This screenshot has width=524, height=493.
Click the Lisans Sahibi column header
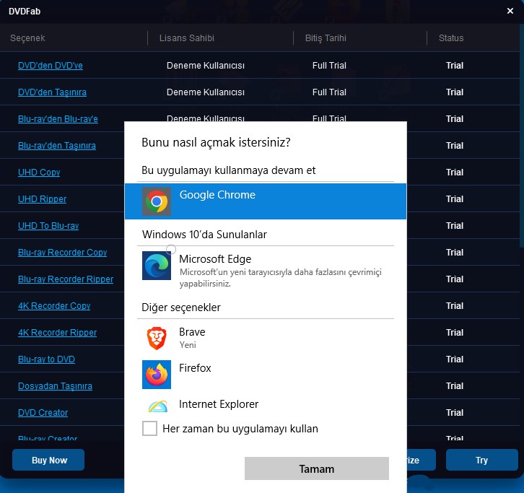[x=187, y=38]
